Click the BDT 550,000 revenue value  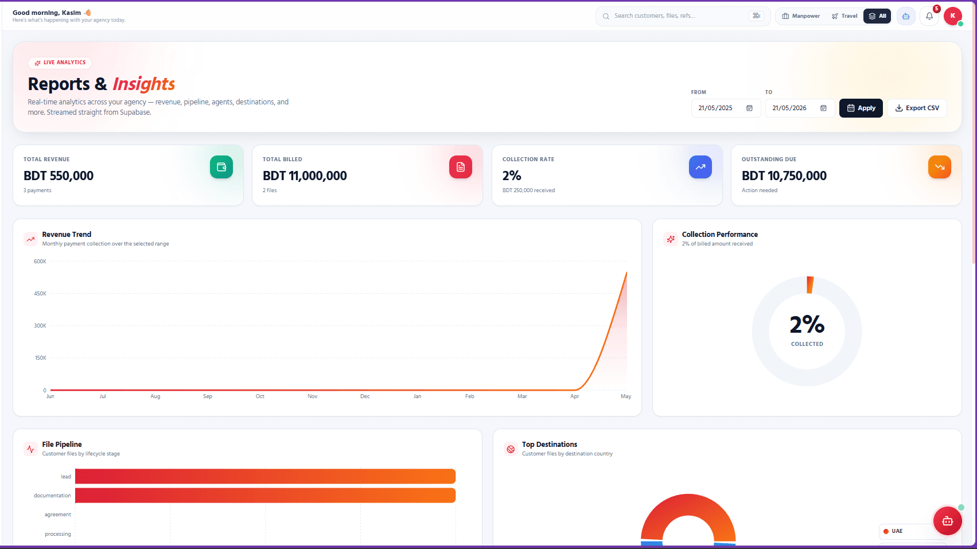click(59, 176)
